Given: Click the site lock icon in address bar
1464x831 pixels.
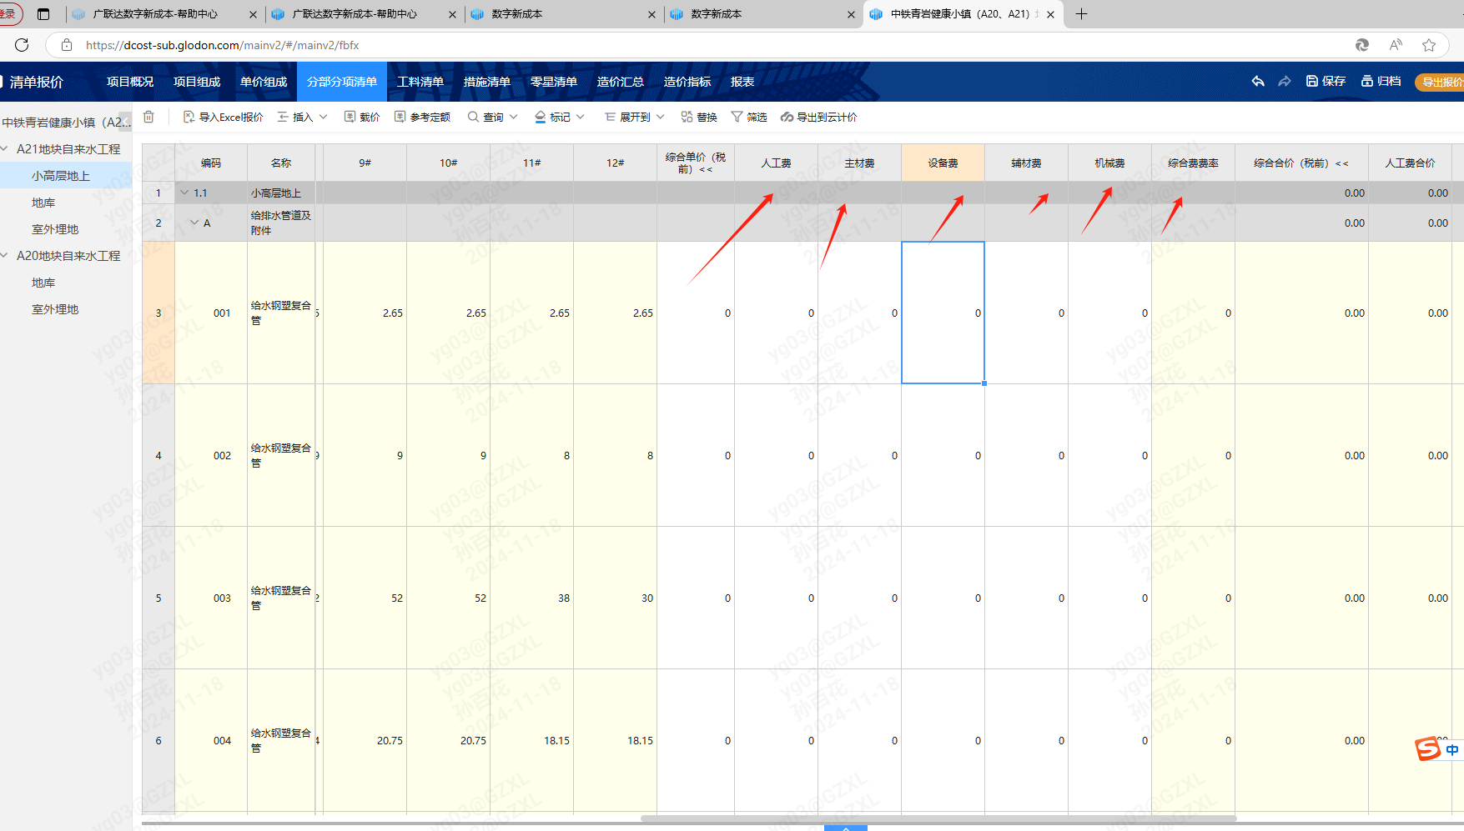Looking at the screenshot, I should pyautogui.click(x=67, y=45).
